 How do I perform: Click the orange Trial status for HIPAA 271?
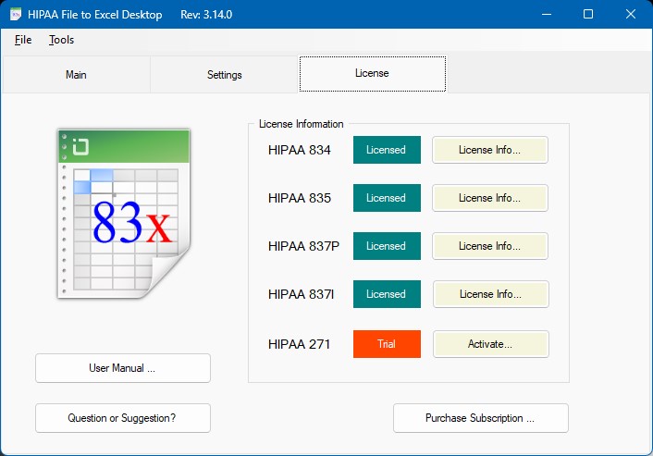387,344
